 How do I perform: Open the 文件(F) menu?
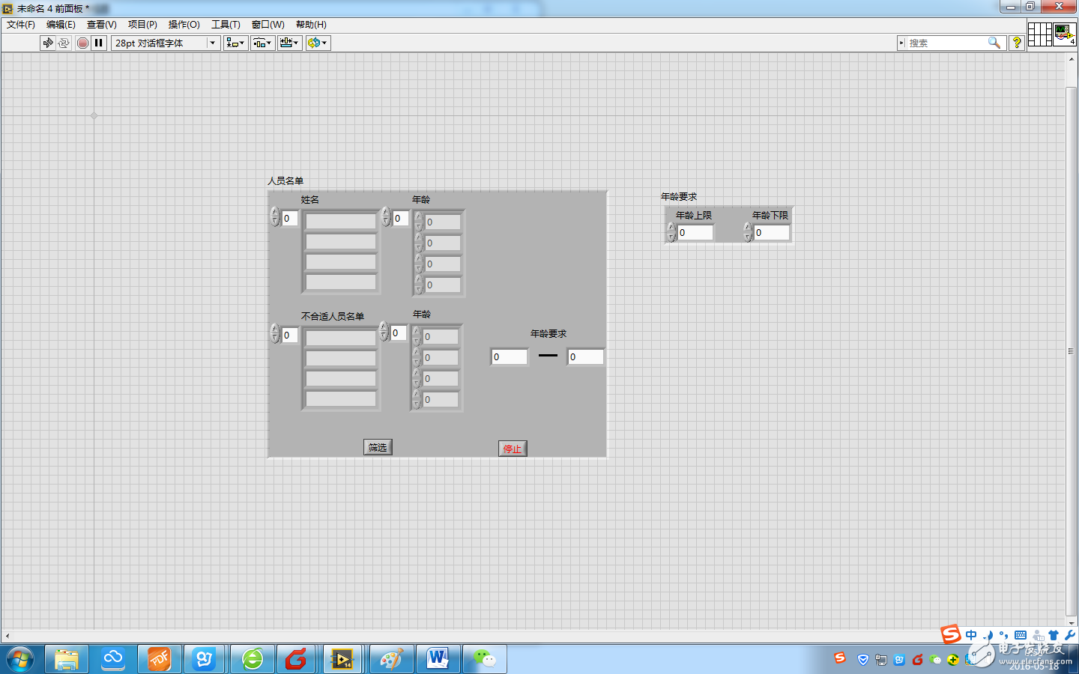pos(21,25)
